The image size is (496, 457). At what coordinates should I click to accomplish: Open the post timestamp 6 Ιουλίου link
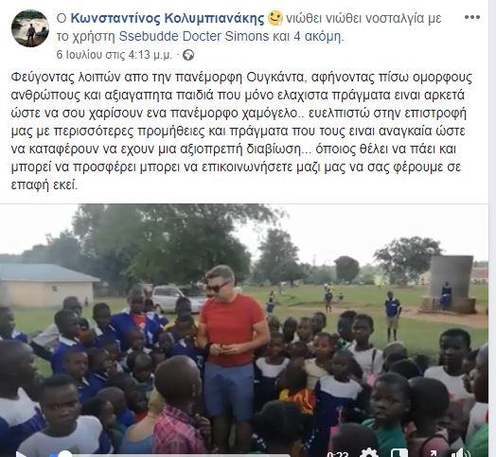[x=115, y=55]
